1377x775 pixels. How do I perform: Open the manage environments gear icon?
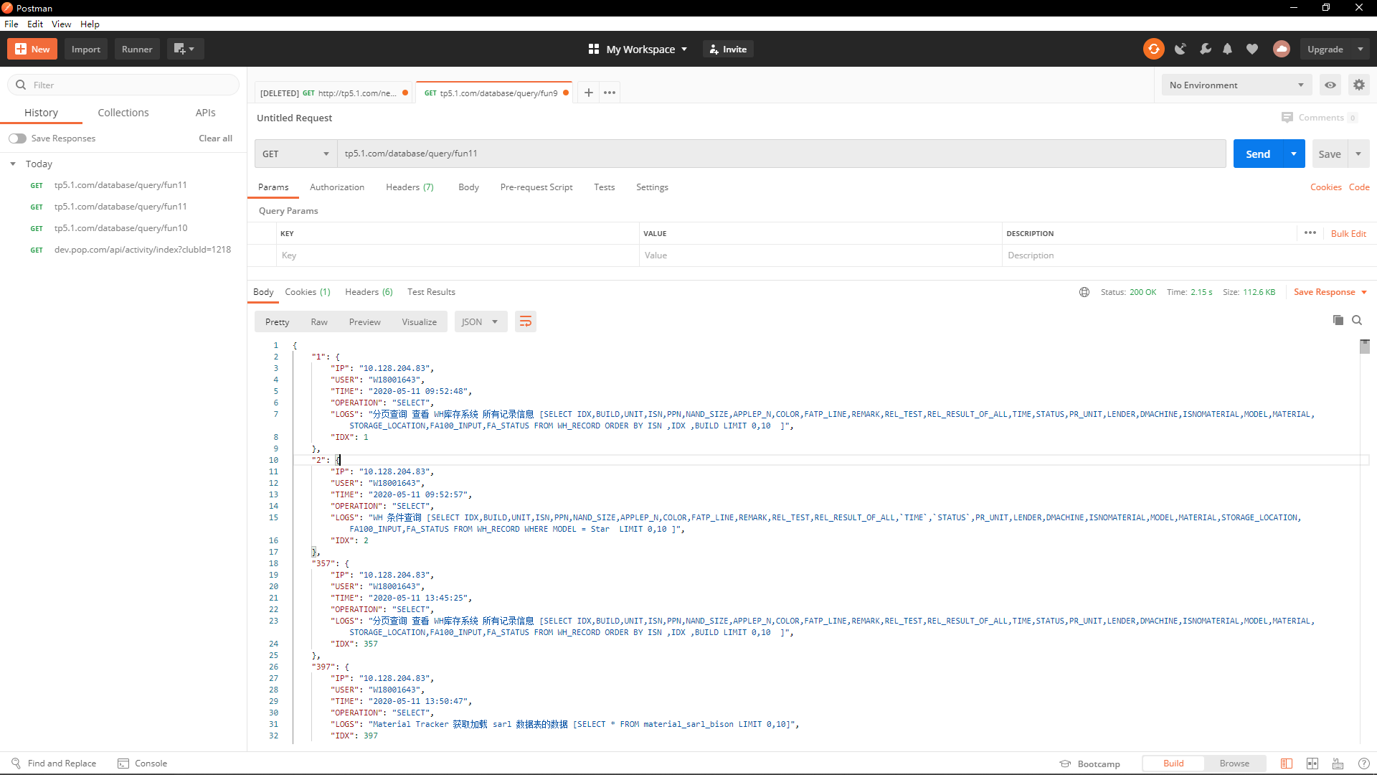pyautogui.click(x=1359, y=85)
